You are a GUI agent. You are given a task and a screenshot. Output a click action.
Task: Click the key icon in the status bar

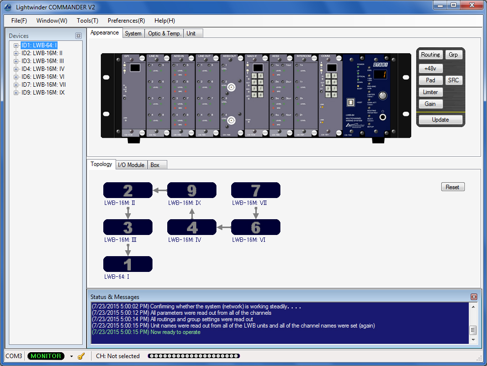tap(81, 356)
